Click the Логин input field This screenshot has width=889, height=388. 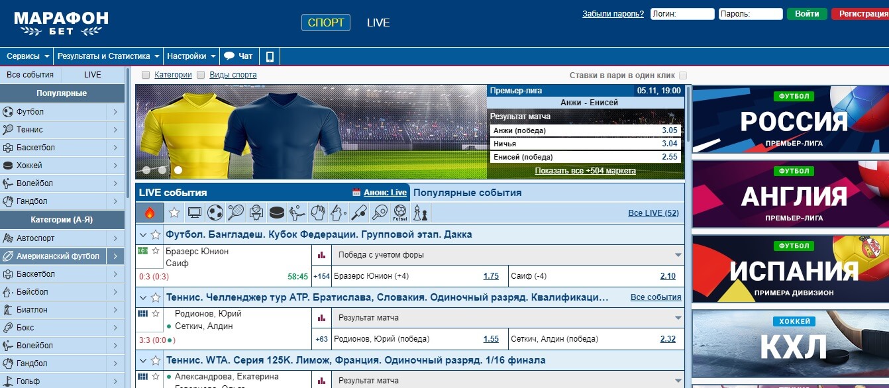tap(682, 13)
